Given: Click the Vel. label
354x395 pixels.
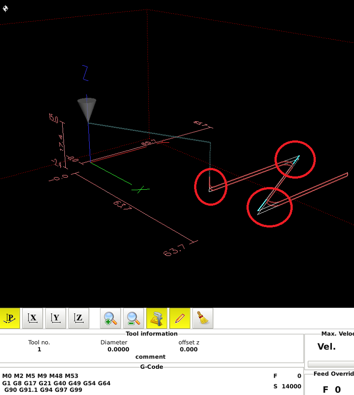Looking at the screenshot, I should pyautogui.click(x=326, y=347).
